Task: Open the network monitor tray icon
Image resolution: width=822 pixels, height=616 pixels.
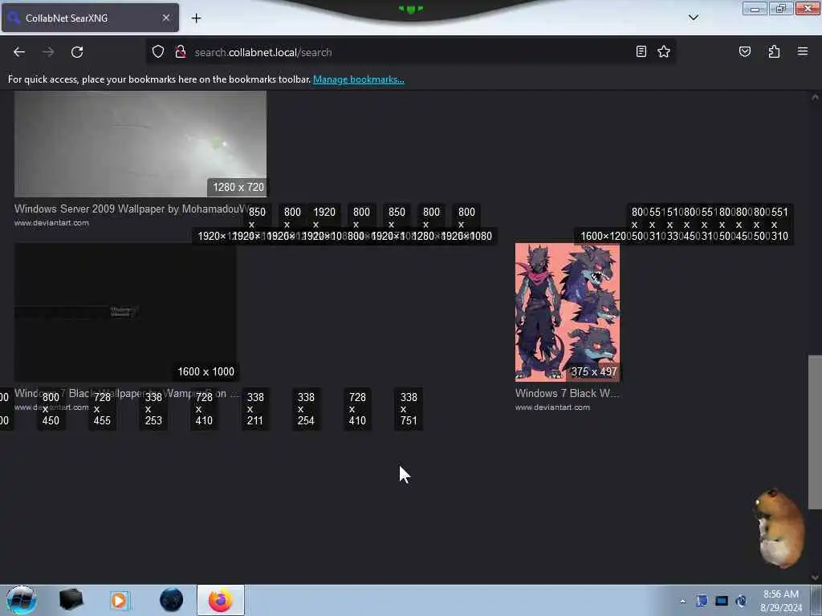Action: [x=722, y=601]
